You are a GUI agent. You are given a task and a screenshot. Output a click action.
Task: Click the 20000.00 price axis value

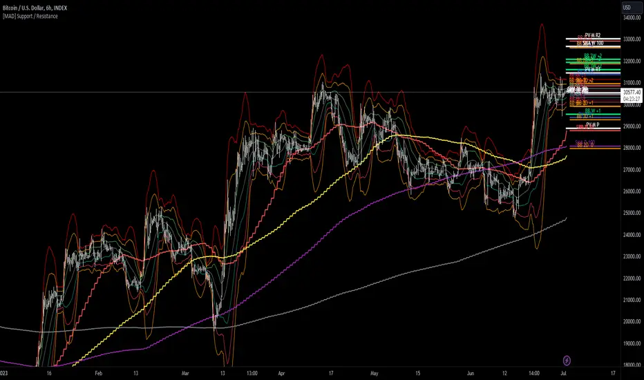pos(632,322)
